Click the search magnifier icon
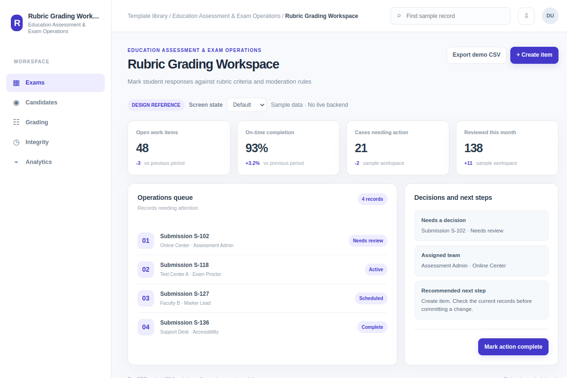The height and width of the screenshot is (378, 567). (x=399, y=16)
